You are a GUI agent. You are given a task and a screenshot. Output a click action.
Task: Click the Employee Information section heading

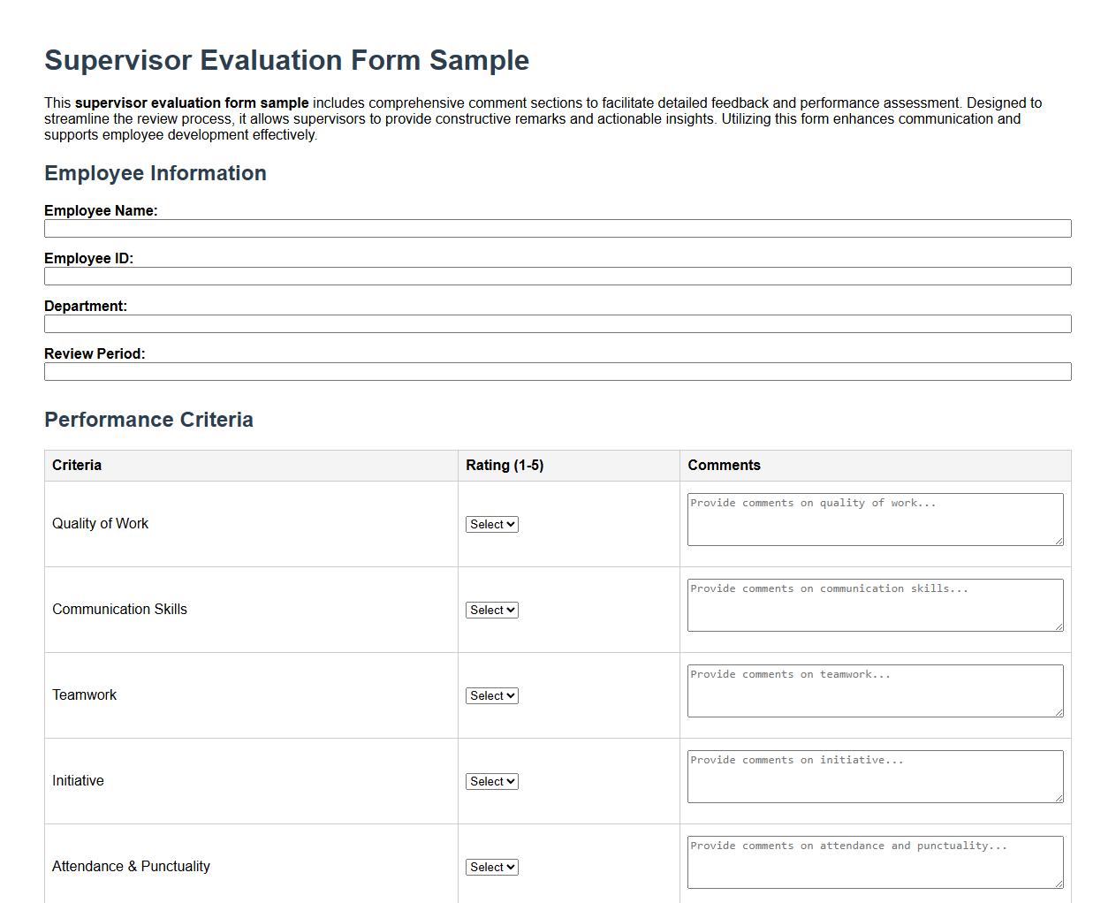tap(156, 173)
